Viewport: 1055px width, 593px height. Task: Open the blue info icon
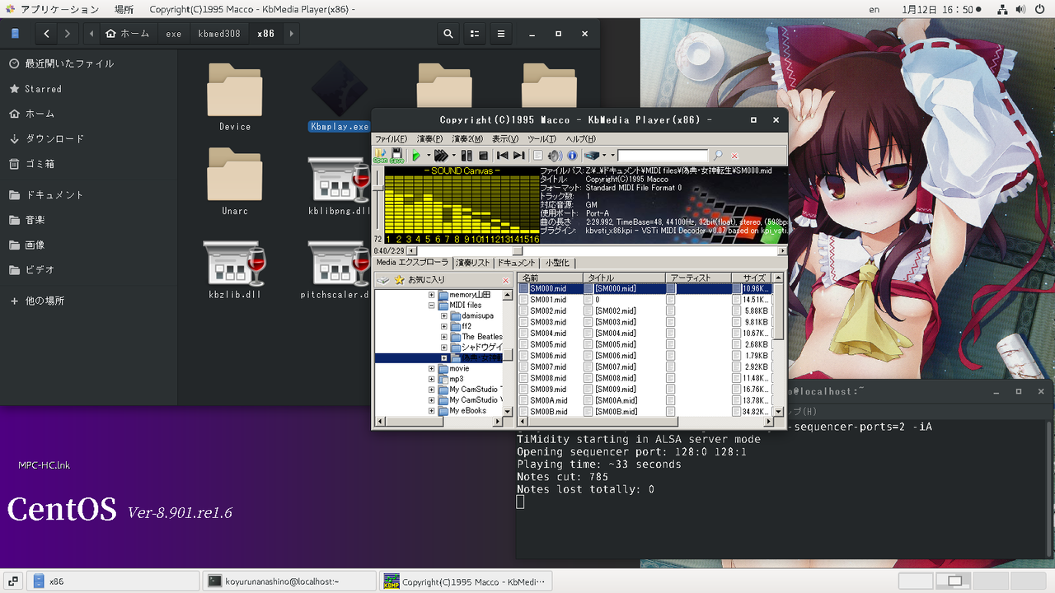coord(572,156)
